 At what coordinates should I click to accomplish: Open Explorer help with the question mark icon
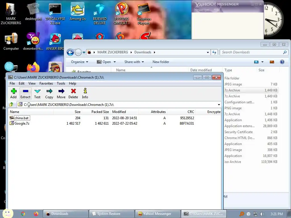[x=282, y=62]
